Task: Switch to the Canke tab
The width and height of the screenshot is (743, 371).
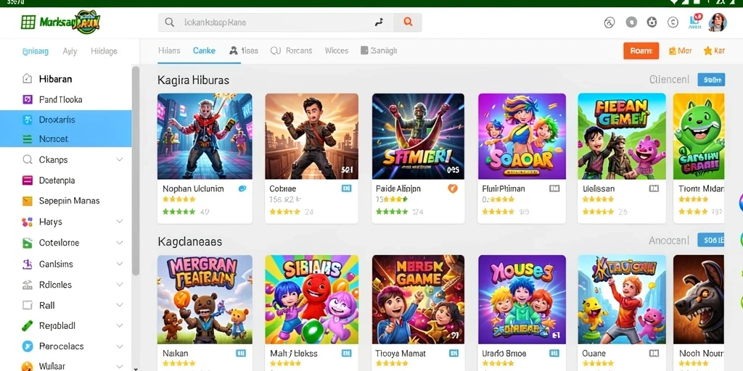Action: (204, 51)
